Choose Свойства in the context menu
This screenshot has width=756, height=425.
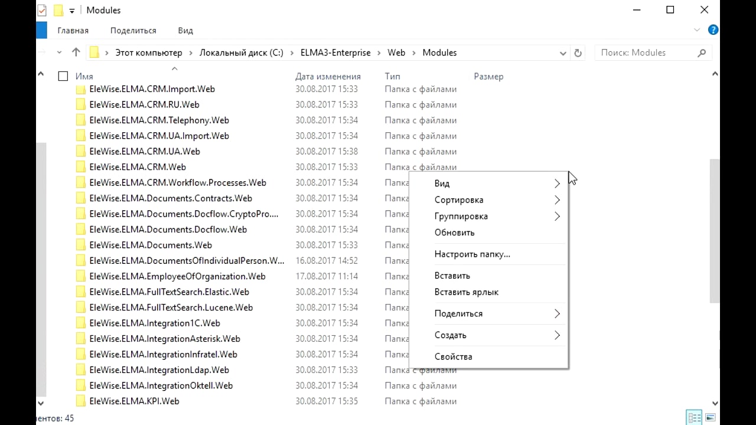(x=489, y=357)
